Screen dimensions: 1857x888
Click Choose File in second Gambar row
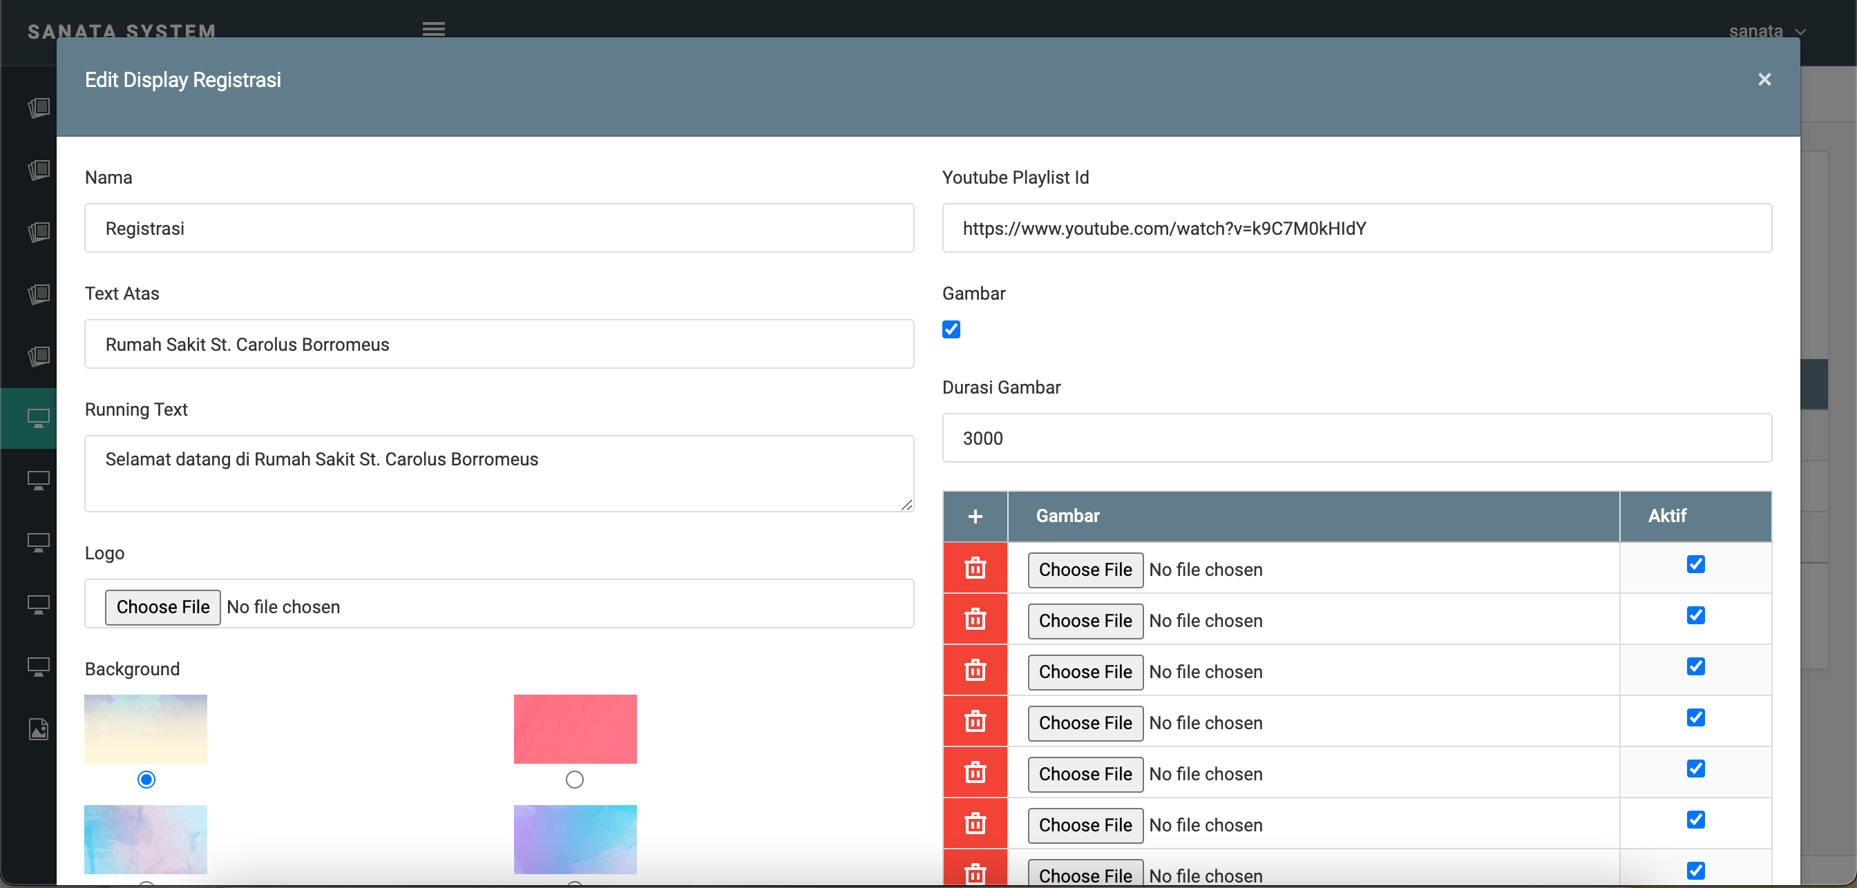pos(1085,621)
